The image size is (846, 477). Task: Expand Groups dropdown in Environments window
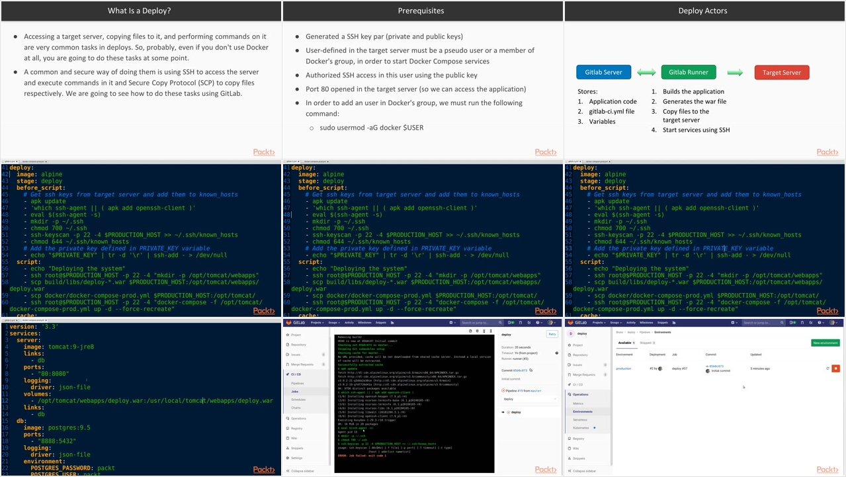pyautogui.click(x=616, y=322)
